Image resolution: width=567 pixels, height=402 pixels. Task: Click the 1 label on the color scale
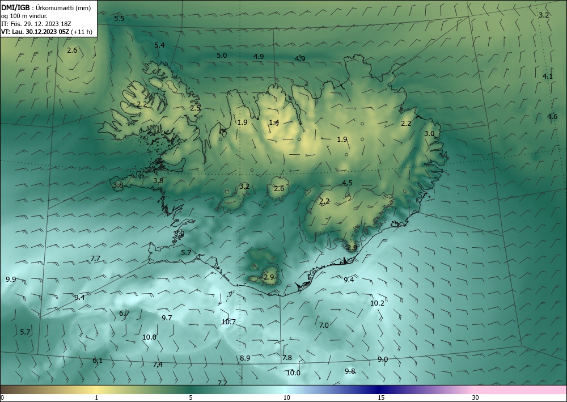pos(96,397)
